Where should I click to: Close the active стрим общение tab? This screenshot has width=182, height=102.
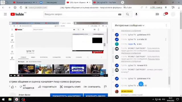[x=90, y=3]
